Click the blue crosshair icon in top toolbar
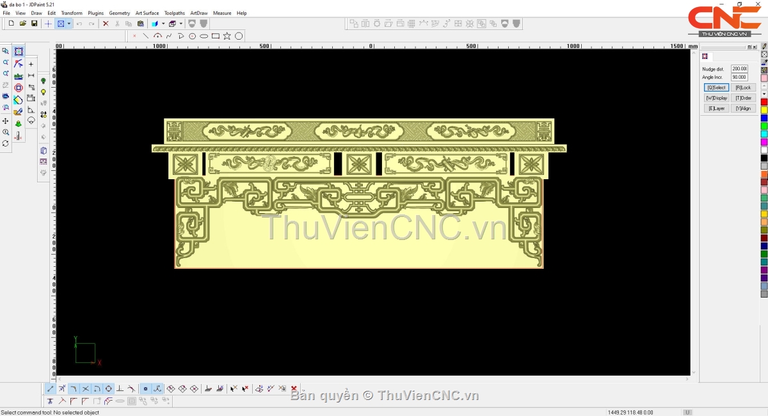This screenshot has width=768, height=416. [48, 24]
